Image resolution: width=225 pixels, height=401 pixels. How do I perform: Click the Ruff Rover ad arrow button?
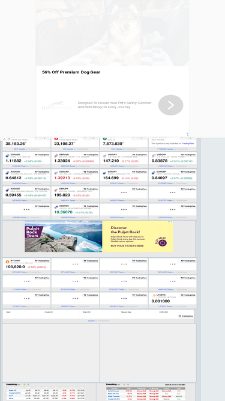coord(170,105)
